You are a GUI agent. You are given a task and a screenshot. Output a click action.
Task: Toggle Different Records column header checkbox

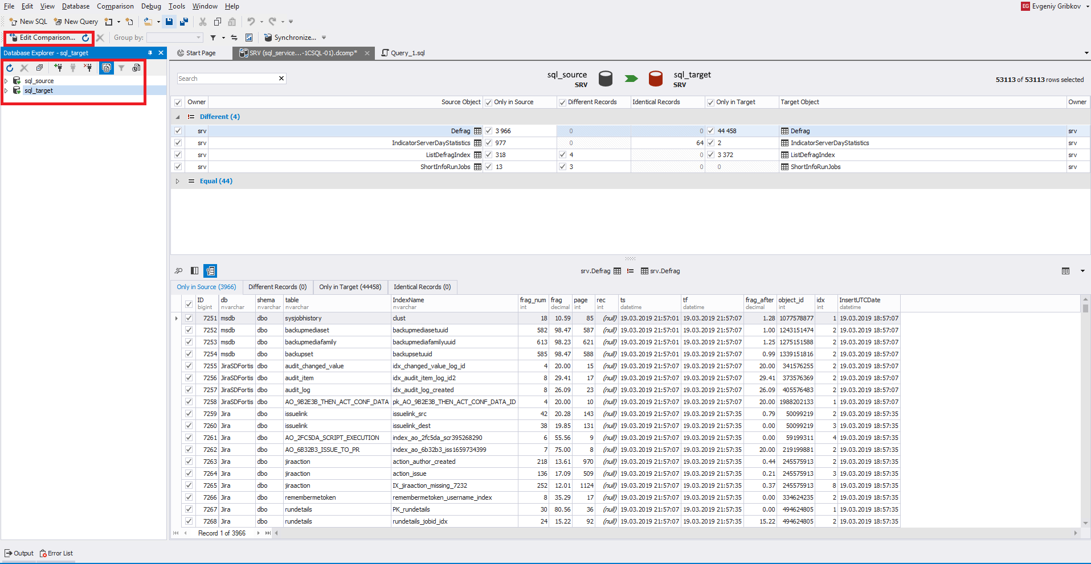pos(562,102)
